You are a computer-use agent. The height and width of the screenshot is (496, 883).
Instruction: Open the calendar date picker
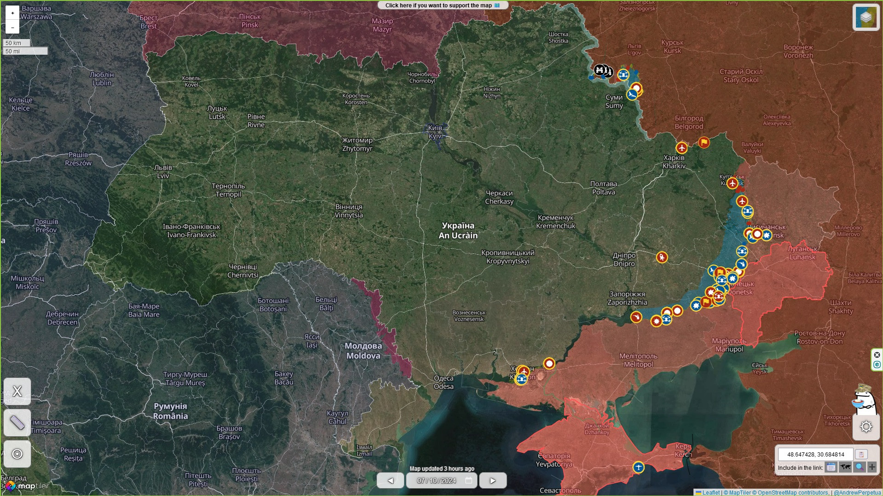[x=469, y=480]
